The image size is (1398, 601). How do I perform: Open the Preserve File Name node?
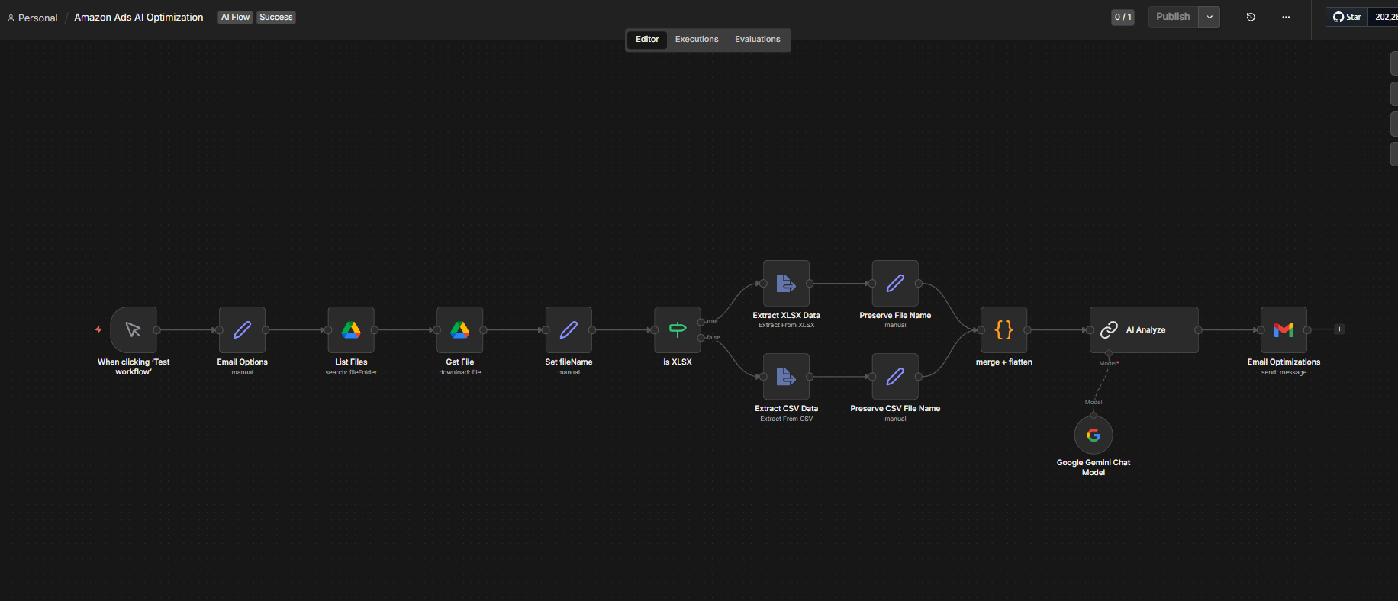coord(895,283)
